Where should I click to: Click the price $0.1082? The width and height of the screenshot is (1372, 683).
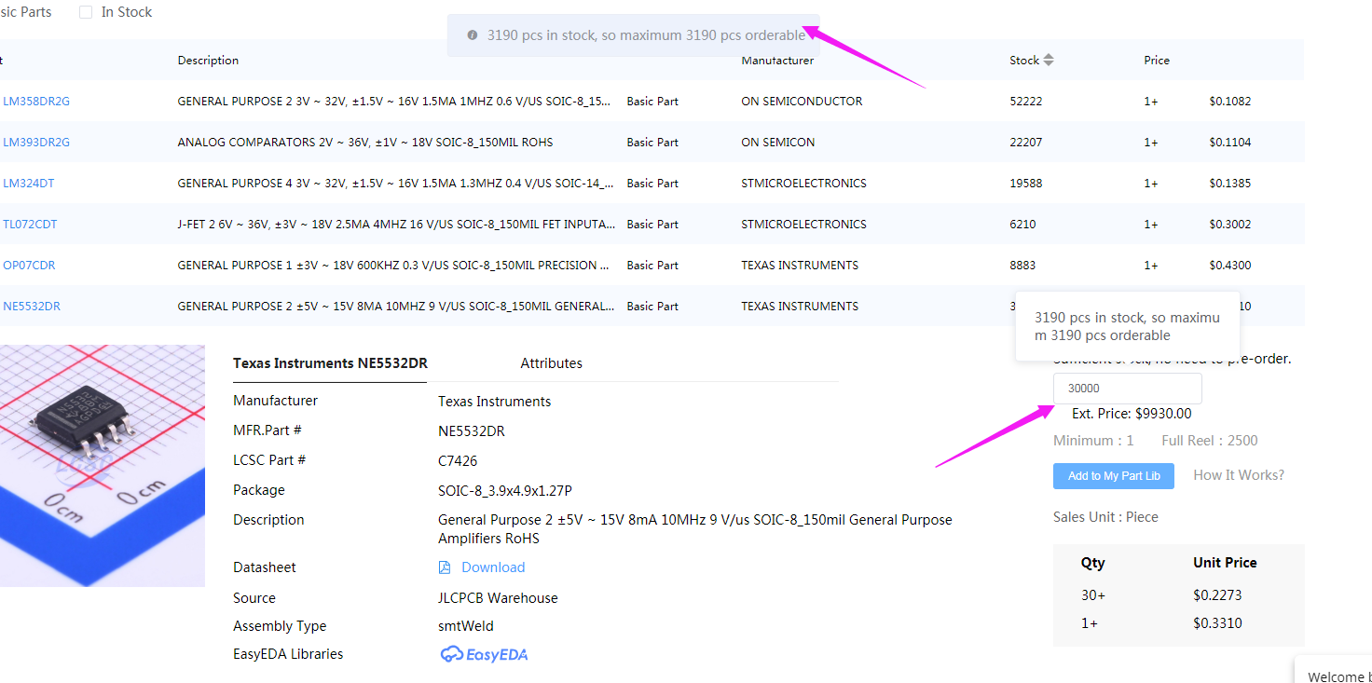pos(1229,102)
